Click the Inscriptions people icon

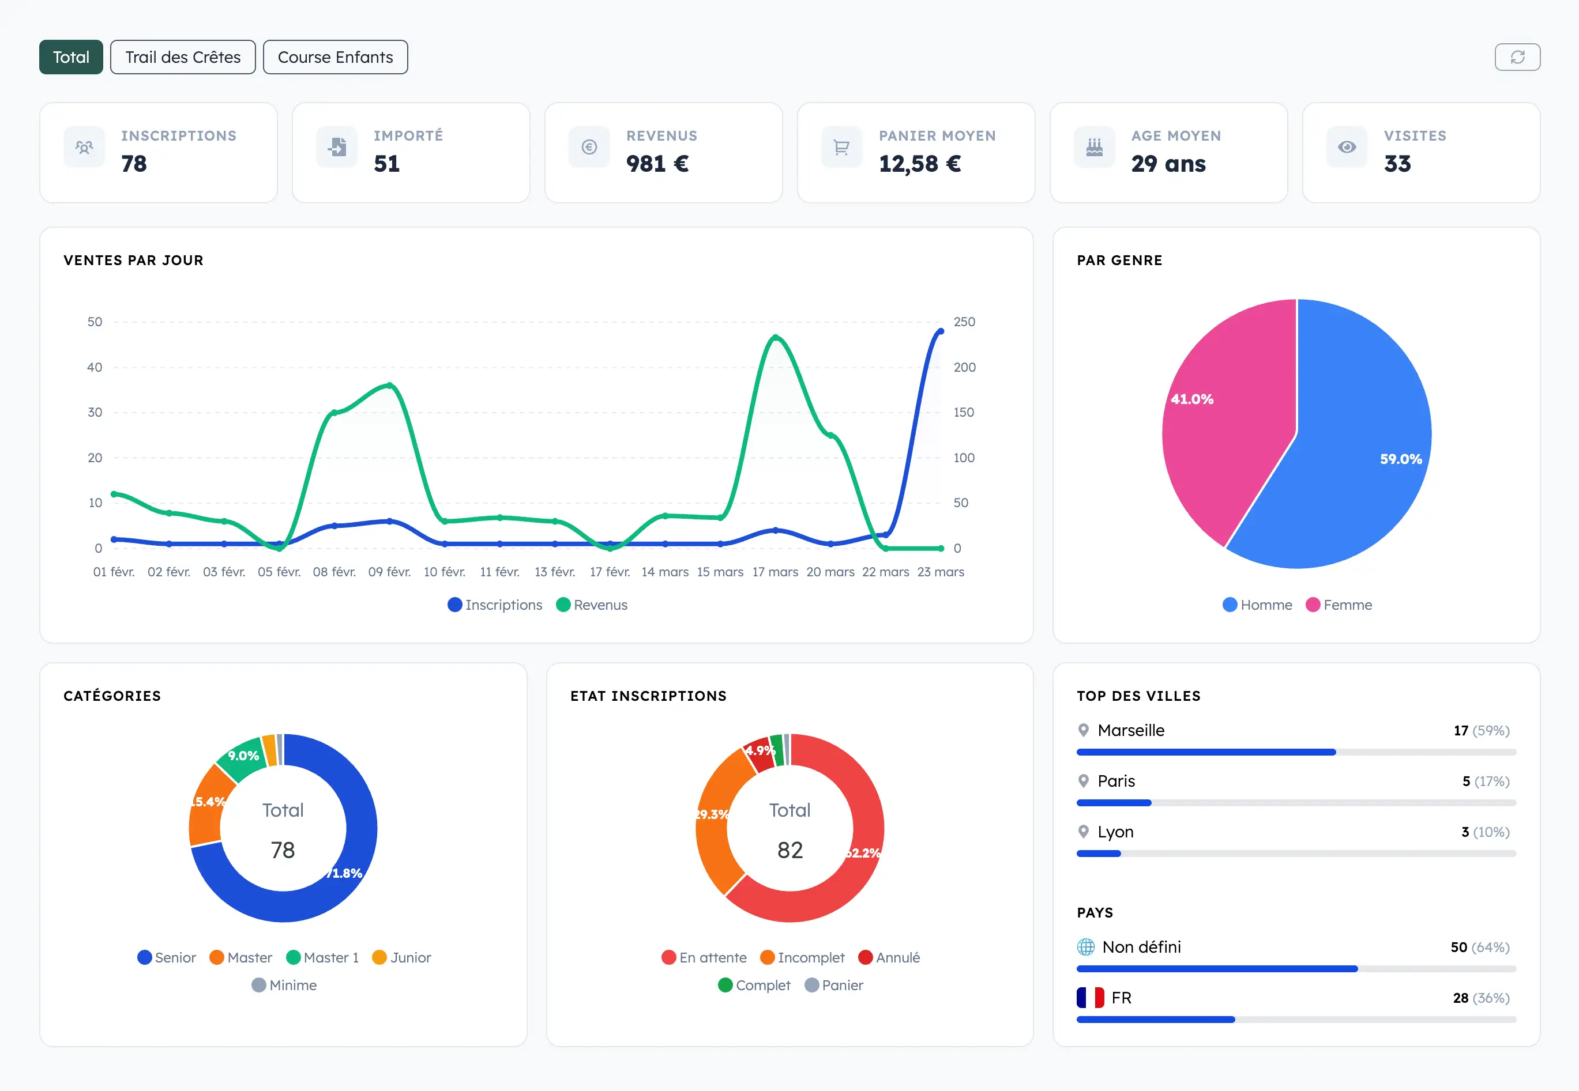point(84,147)
